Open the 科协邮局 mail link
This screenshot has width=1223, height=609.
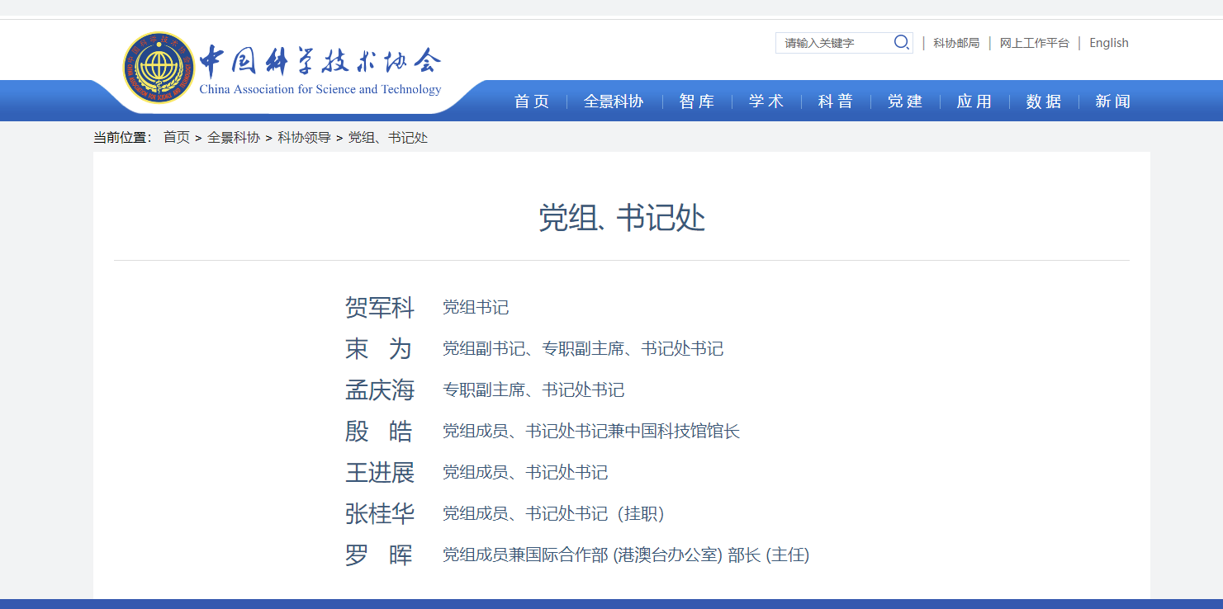[955, 43]
